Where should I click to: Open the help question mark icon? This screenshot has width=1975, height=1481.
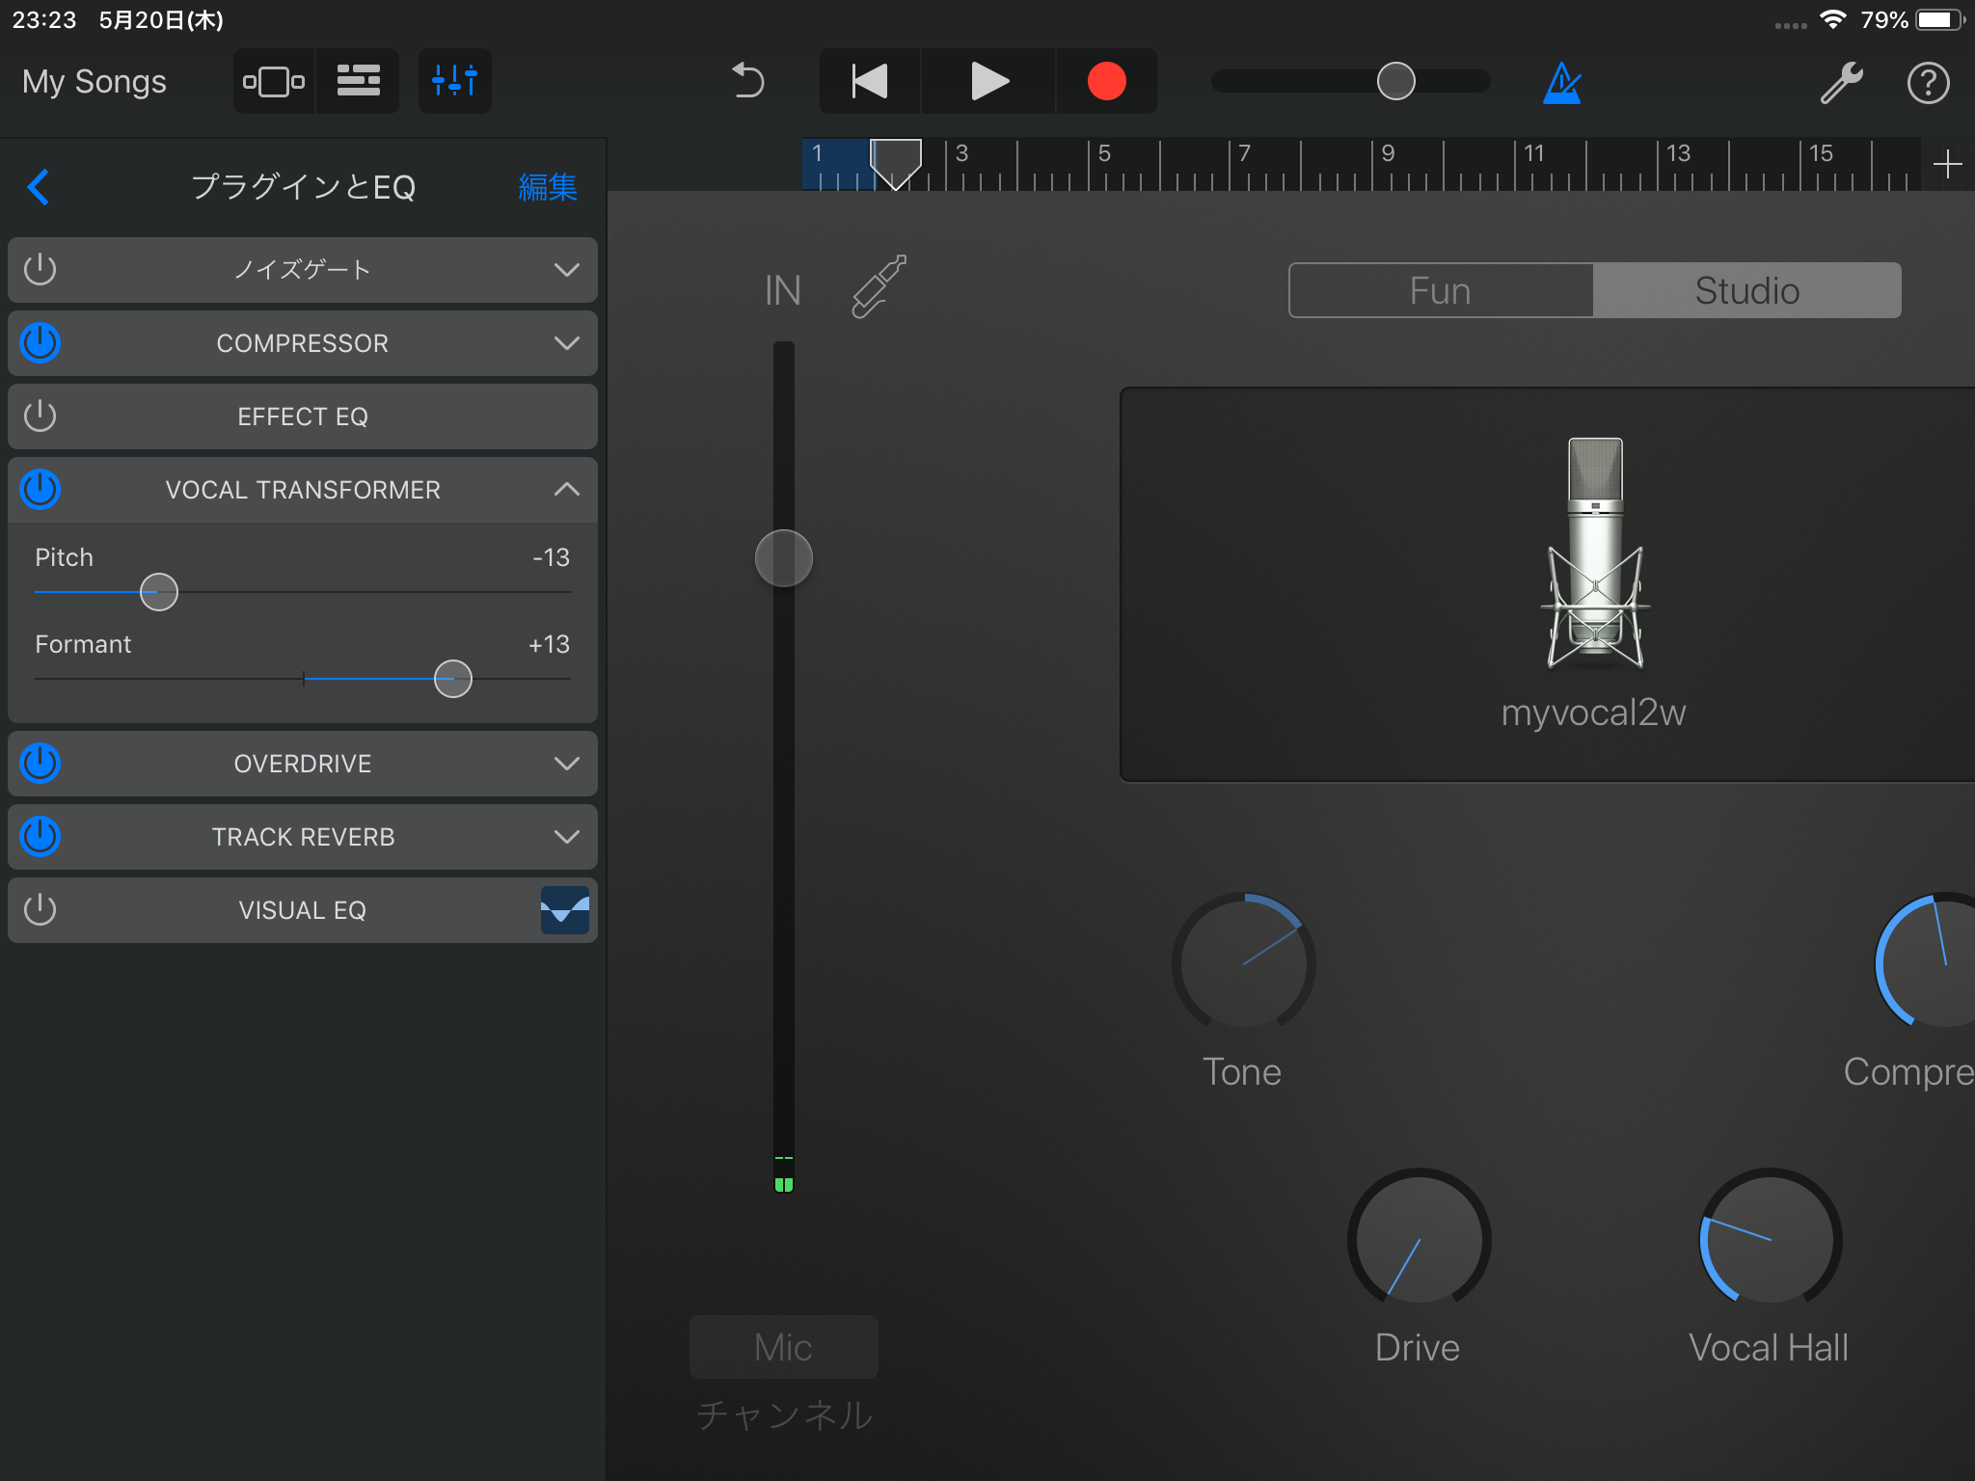click(x=1928, y=83)
